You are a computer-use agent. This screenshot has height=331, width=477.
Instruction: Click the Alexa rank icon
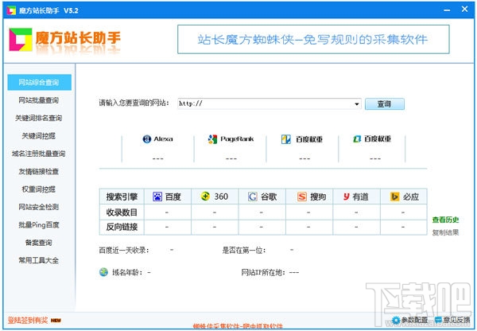point(147,139)
